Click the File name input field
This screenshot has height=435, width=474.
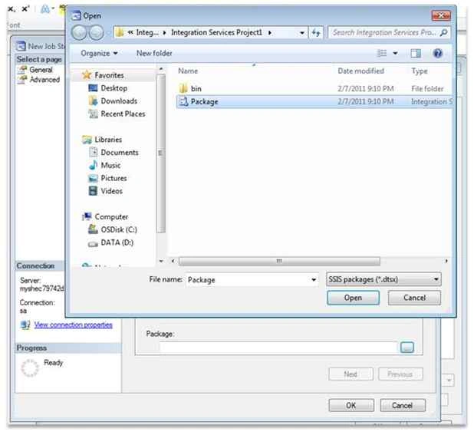[248, 280]
